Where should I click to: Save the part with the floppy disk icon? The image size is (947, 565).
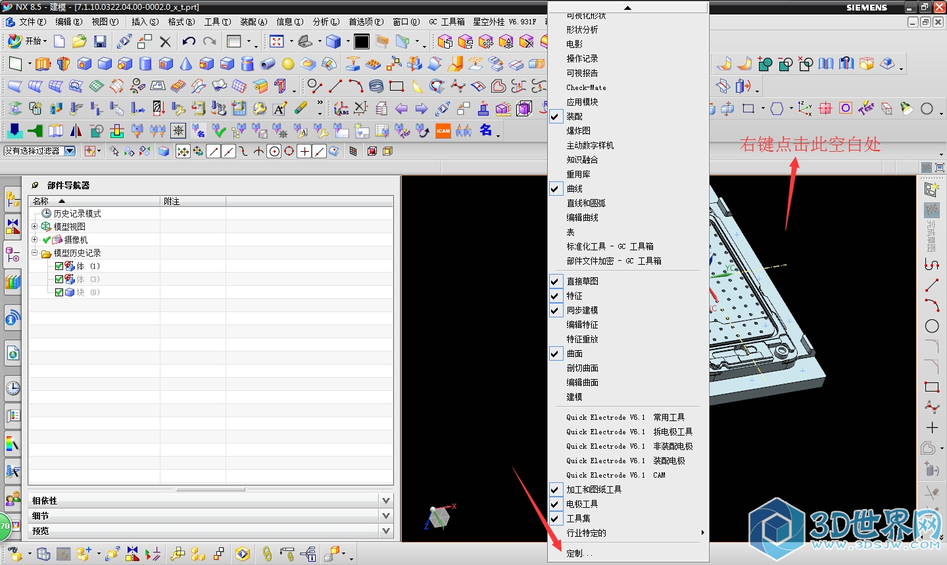point(100,41)
